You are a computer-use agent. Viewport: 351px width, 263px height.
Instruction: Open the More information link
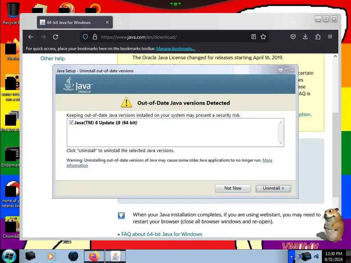point(169,163)
